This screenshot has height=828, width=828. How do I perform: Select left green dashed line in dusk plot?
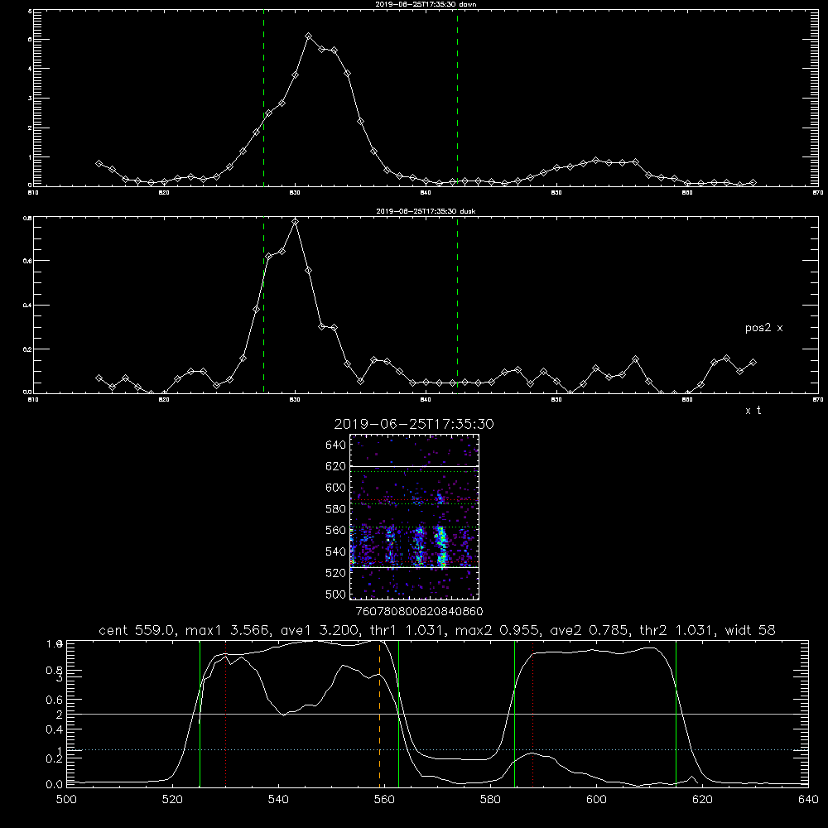pos(263,305)
